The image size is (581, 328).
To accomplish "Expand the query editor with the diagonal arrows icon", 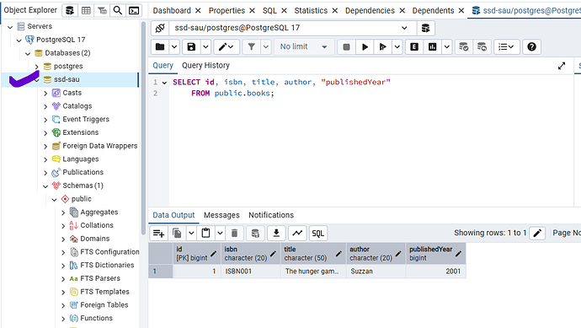I will [x=562, y=66].
